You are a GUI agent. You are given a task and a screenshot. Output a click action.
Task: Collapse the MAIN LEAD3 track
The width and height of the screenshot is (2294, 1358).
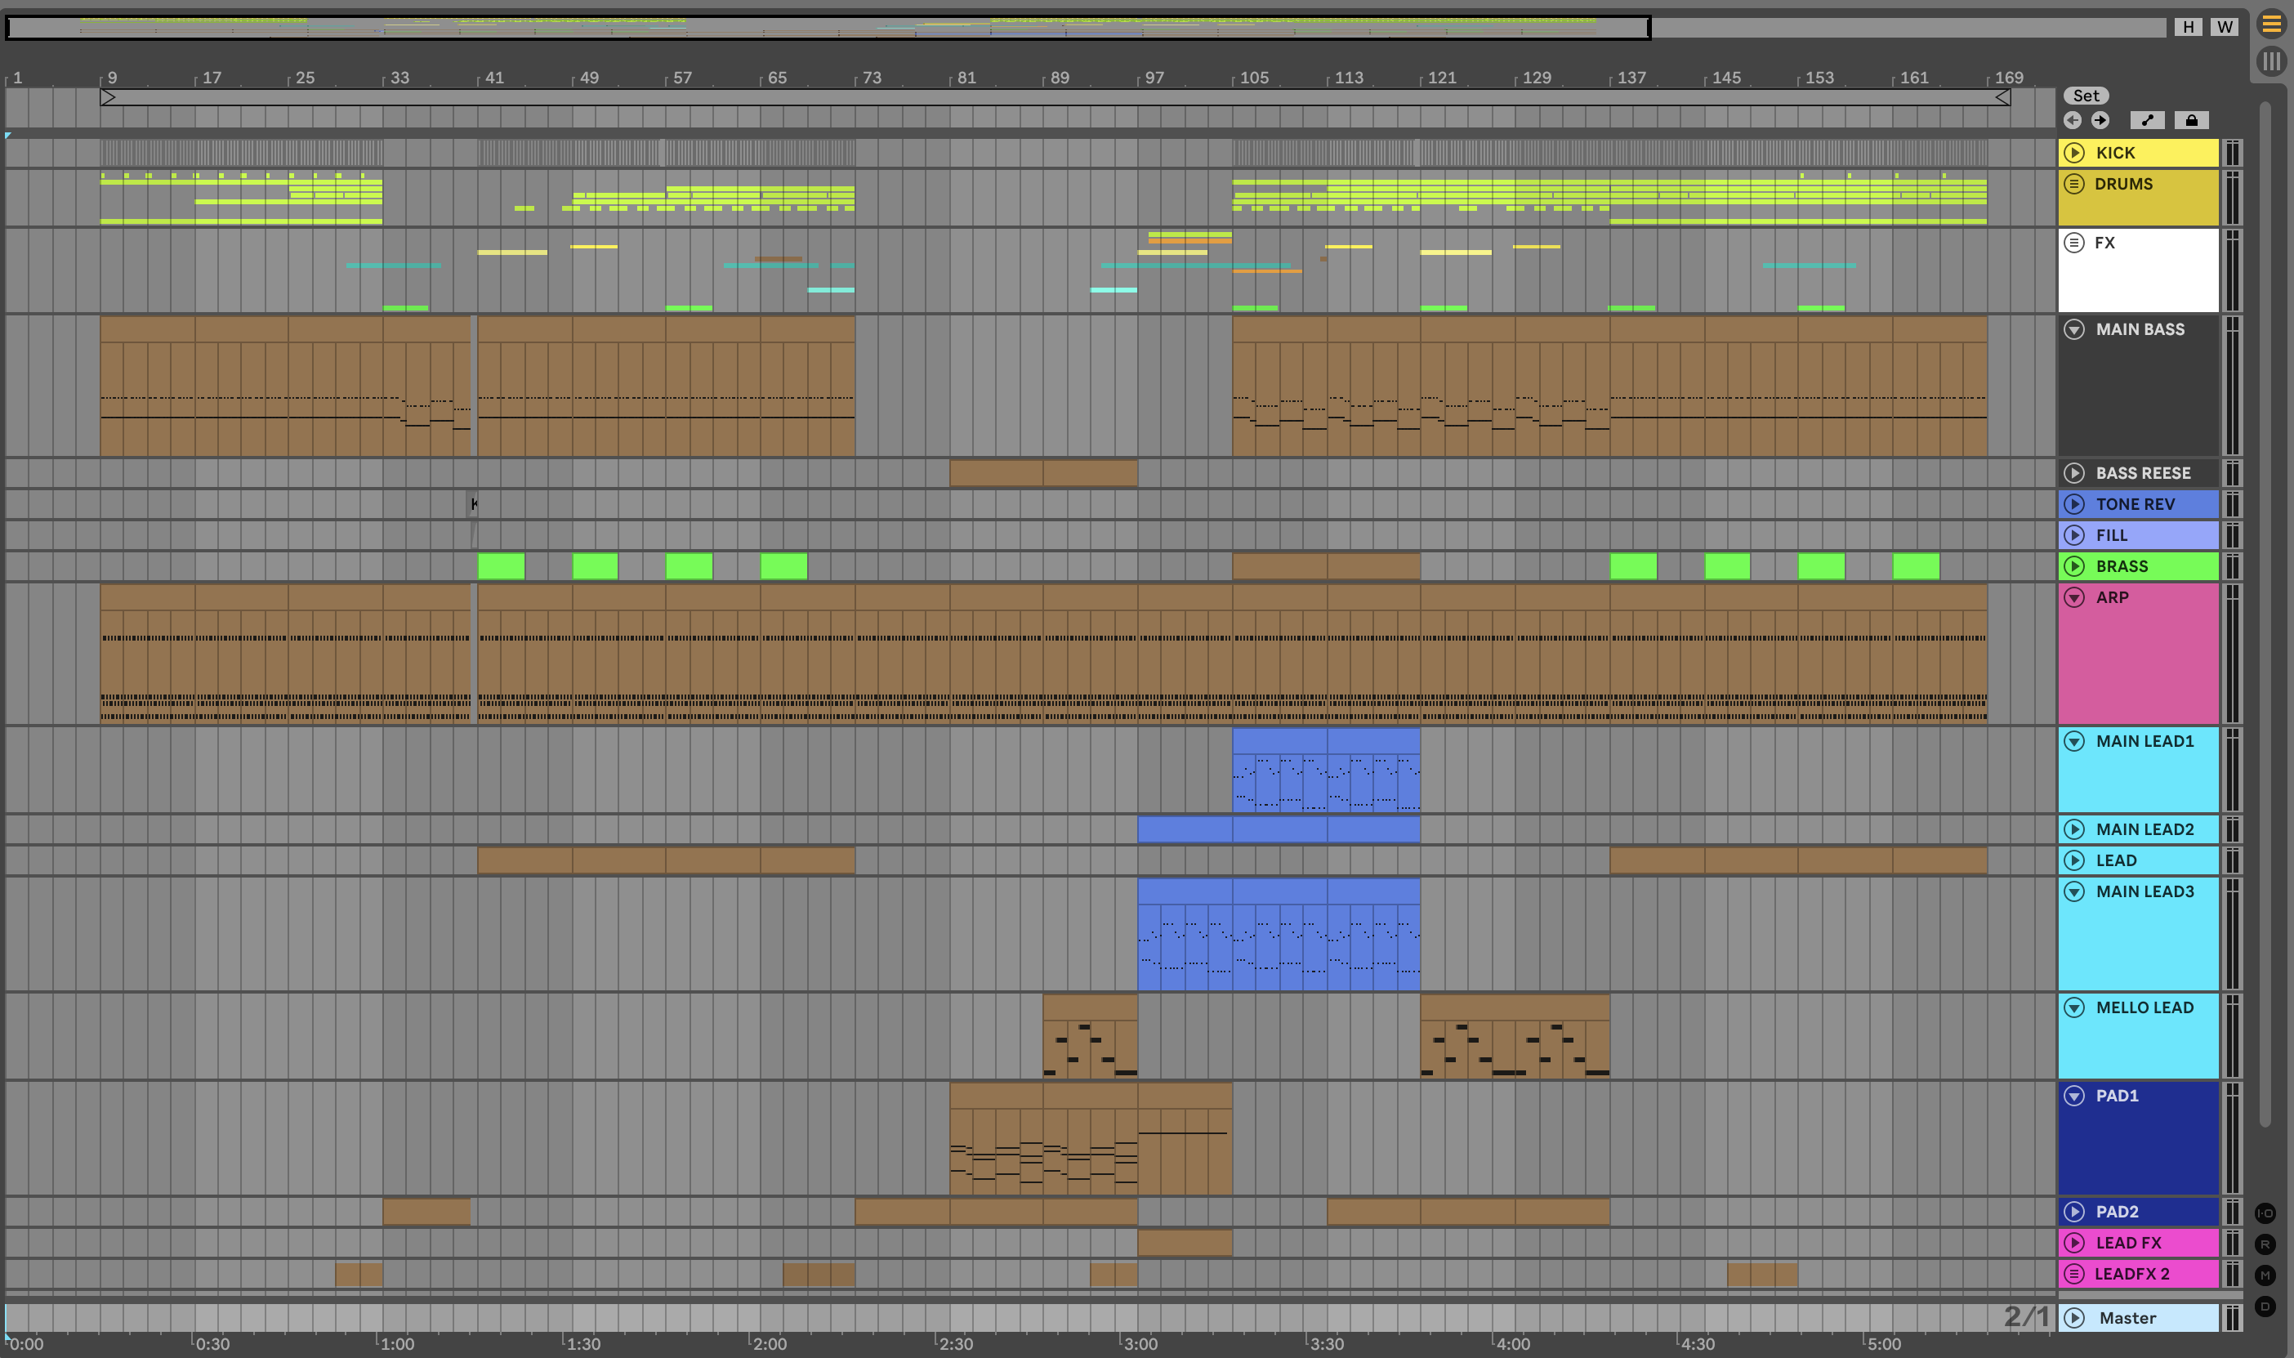coord(2074,891)
